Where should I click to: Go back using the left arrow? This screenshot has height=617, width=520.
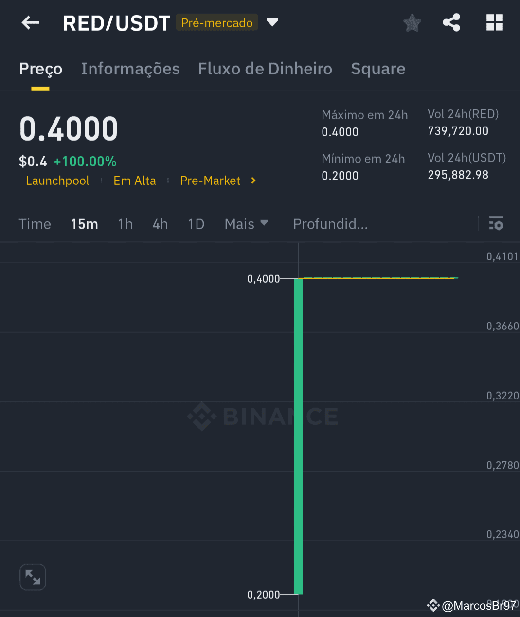pyautogui.click(x=31, y=22)
